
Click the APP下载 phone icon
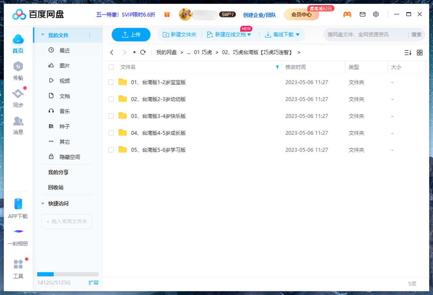point(18,204)
